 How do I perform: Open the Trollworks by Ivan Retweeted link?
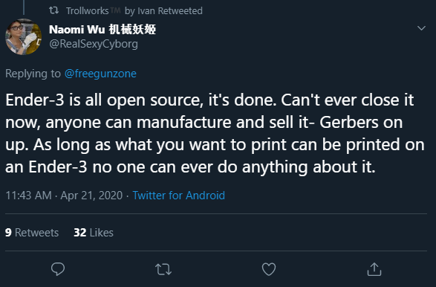[134, 11]
